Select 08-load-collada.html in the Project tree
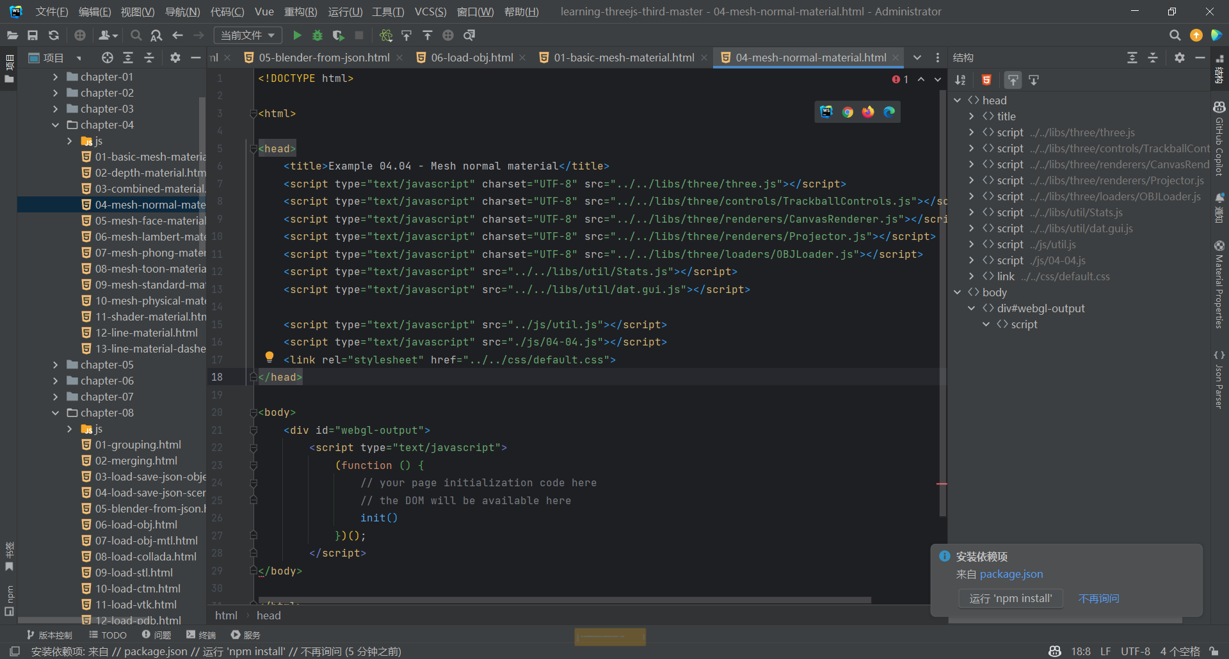Image resolution: width=1229 pixels, height=659 pixels. 139,557
